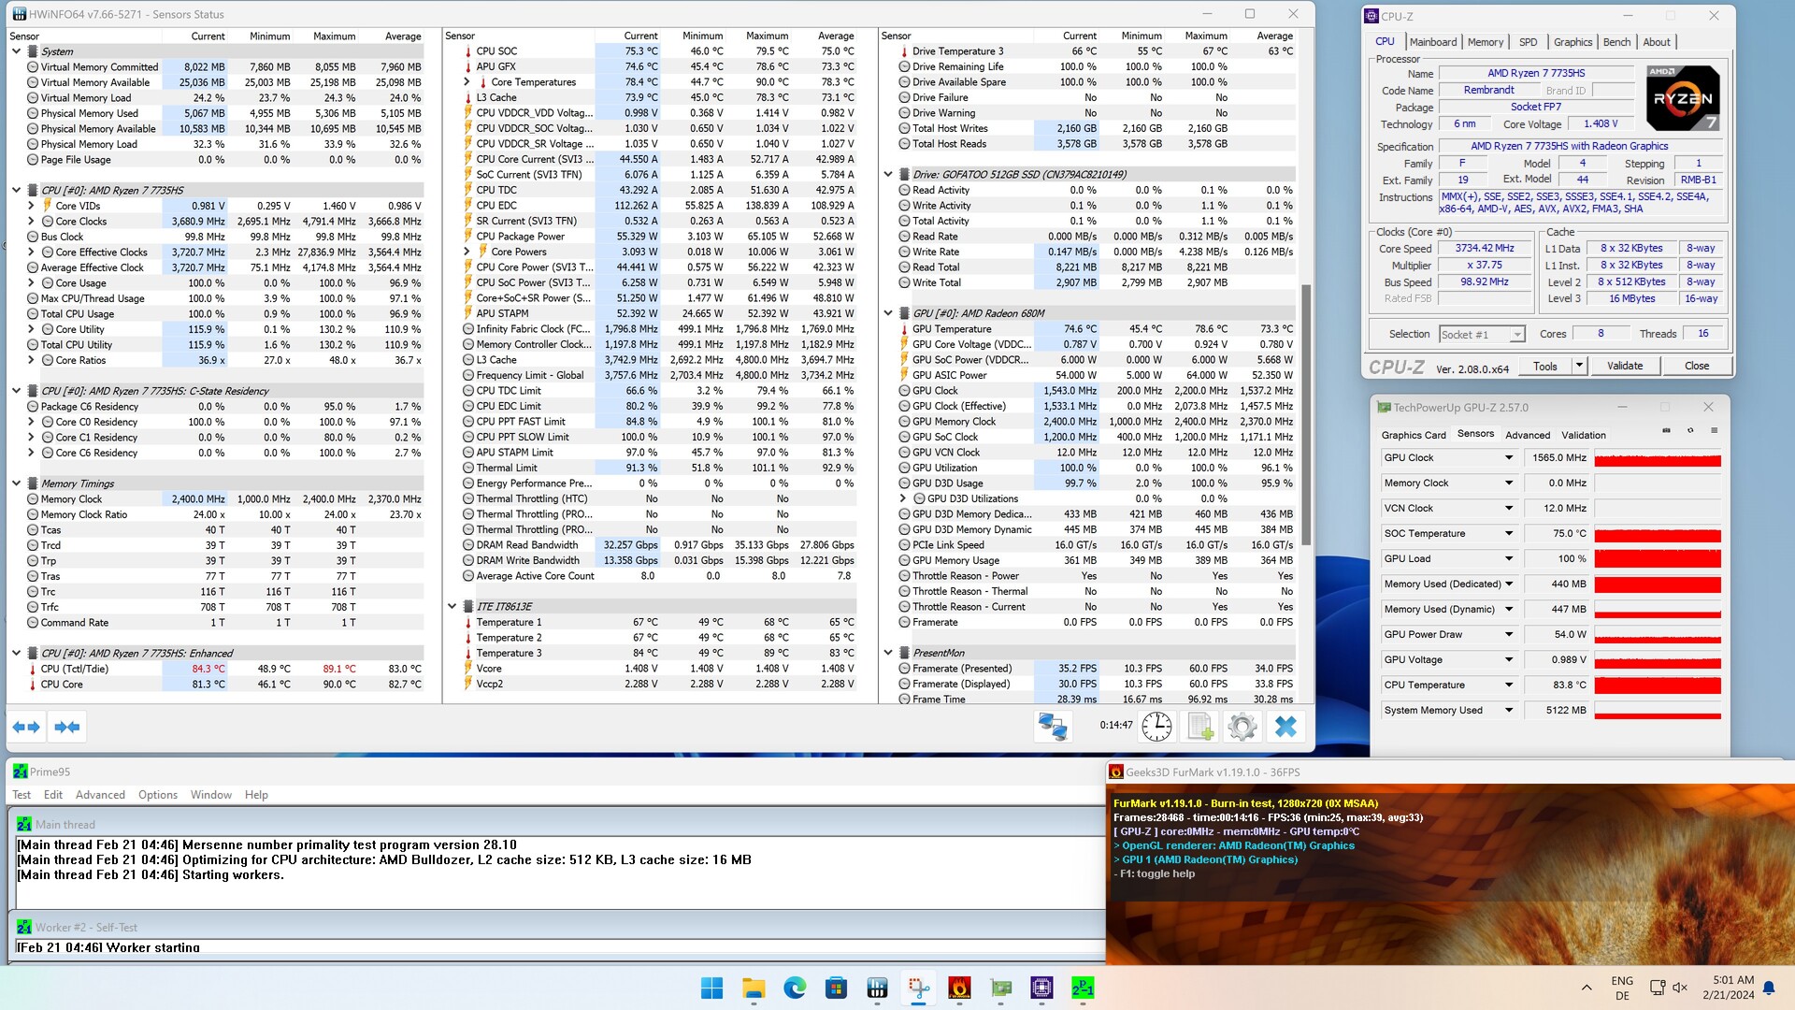Open Prime95 Advanced menu
The width and height of the screenshot is (1795, 1010).
pyautogui.click(x=100, y=795)
